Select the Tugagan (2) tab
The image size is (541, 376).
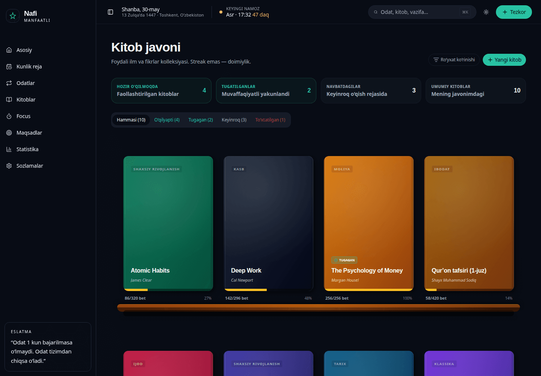tap(201, 120)
